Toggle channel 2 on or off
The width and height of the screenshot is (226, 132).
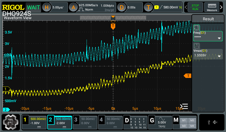coord(50,120)
